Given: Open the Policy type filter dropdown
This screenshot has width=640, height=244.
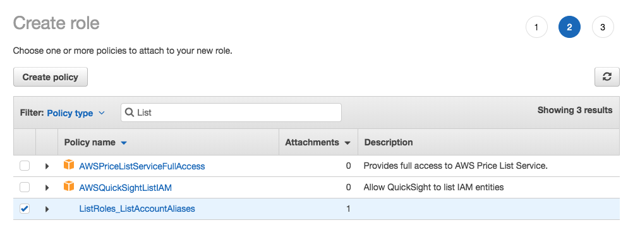Looking at the screenshot, I should pyautogui.click(x=76, y=113).
